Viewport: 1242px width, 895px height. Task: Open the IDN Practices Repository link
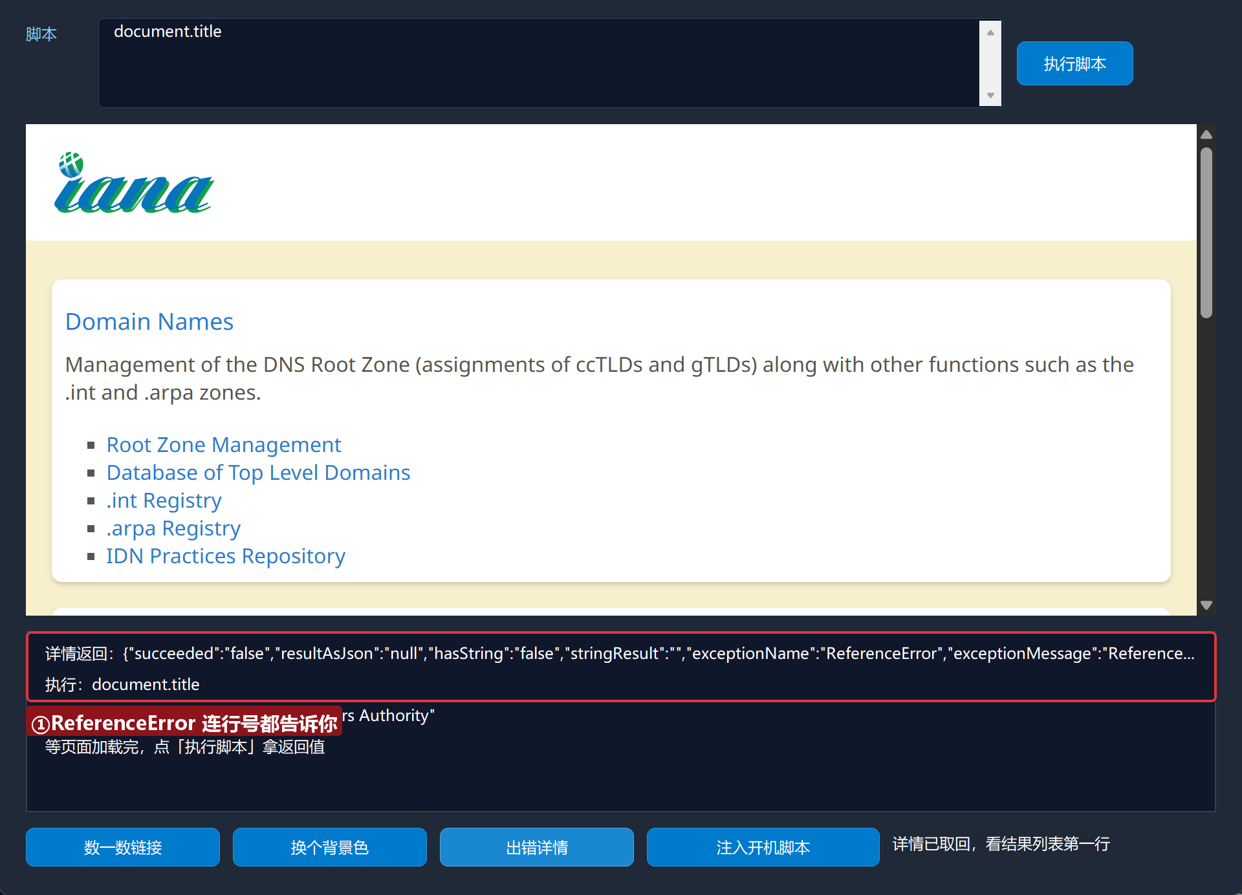[x=226, y=556]
